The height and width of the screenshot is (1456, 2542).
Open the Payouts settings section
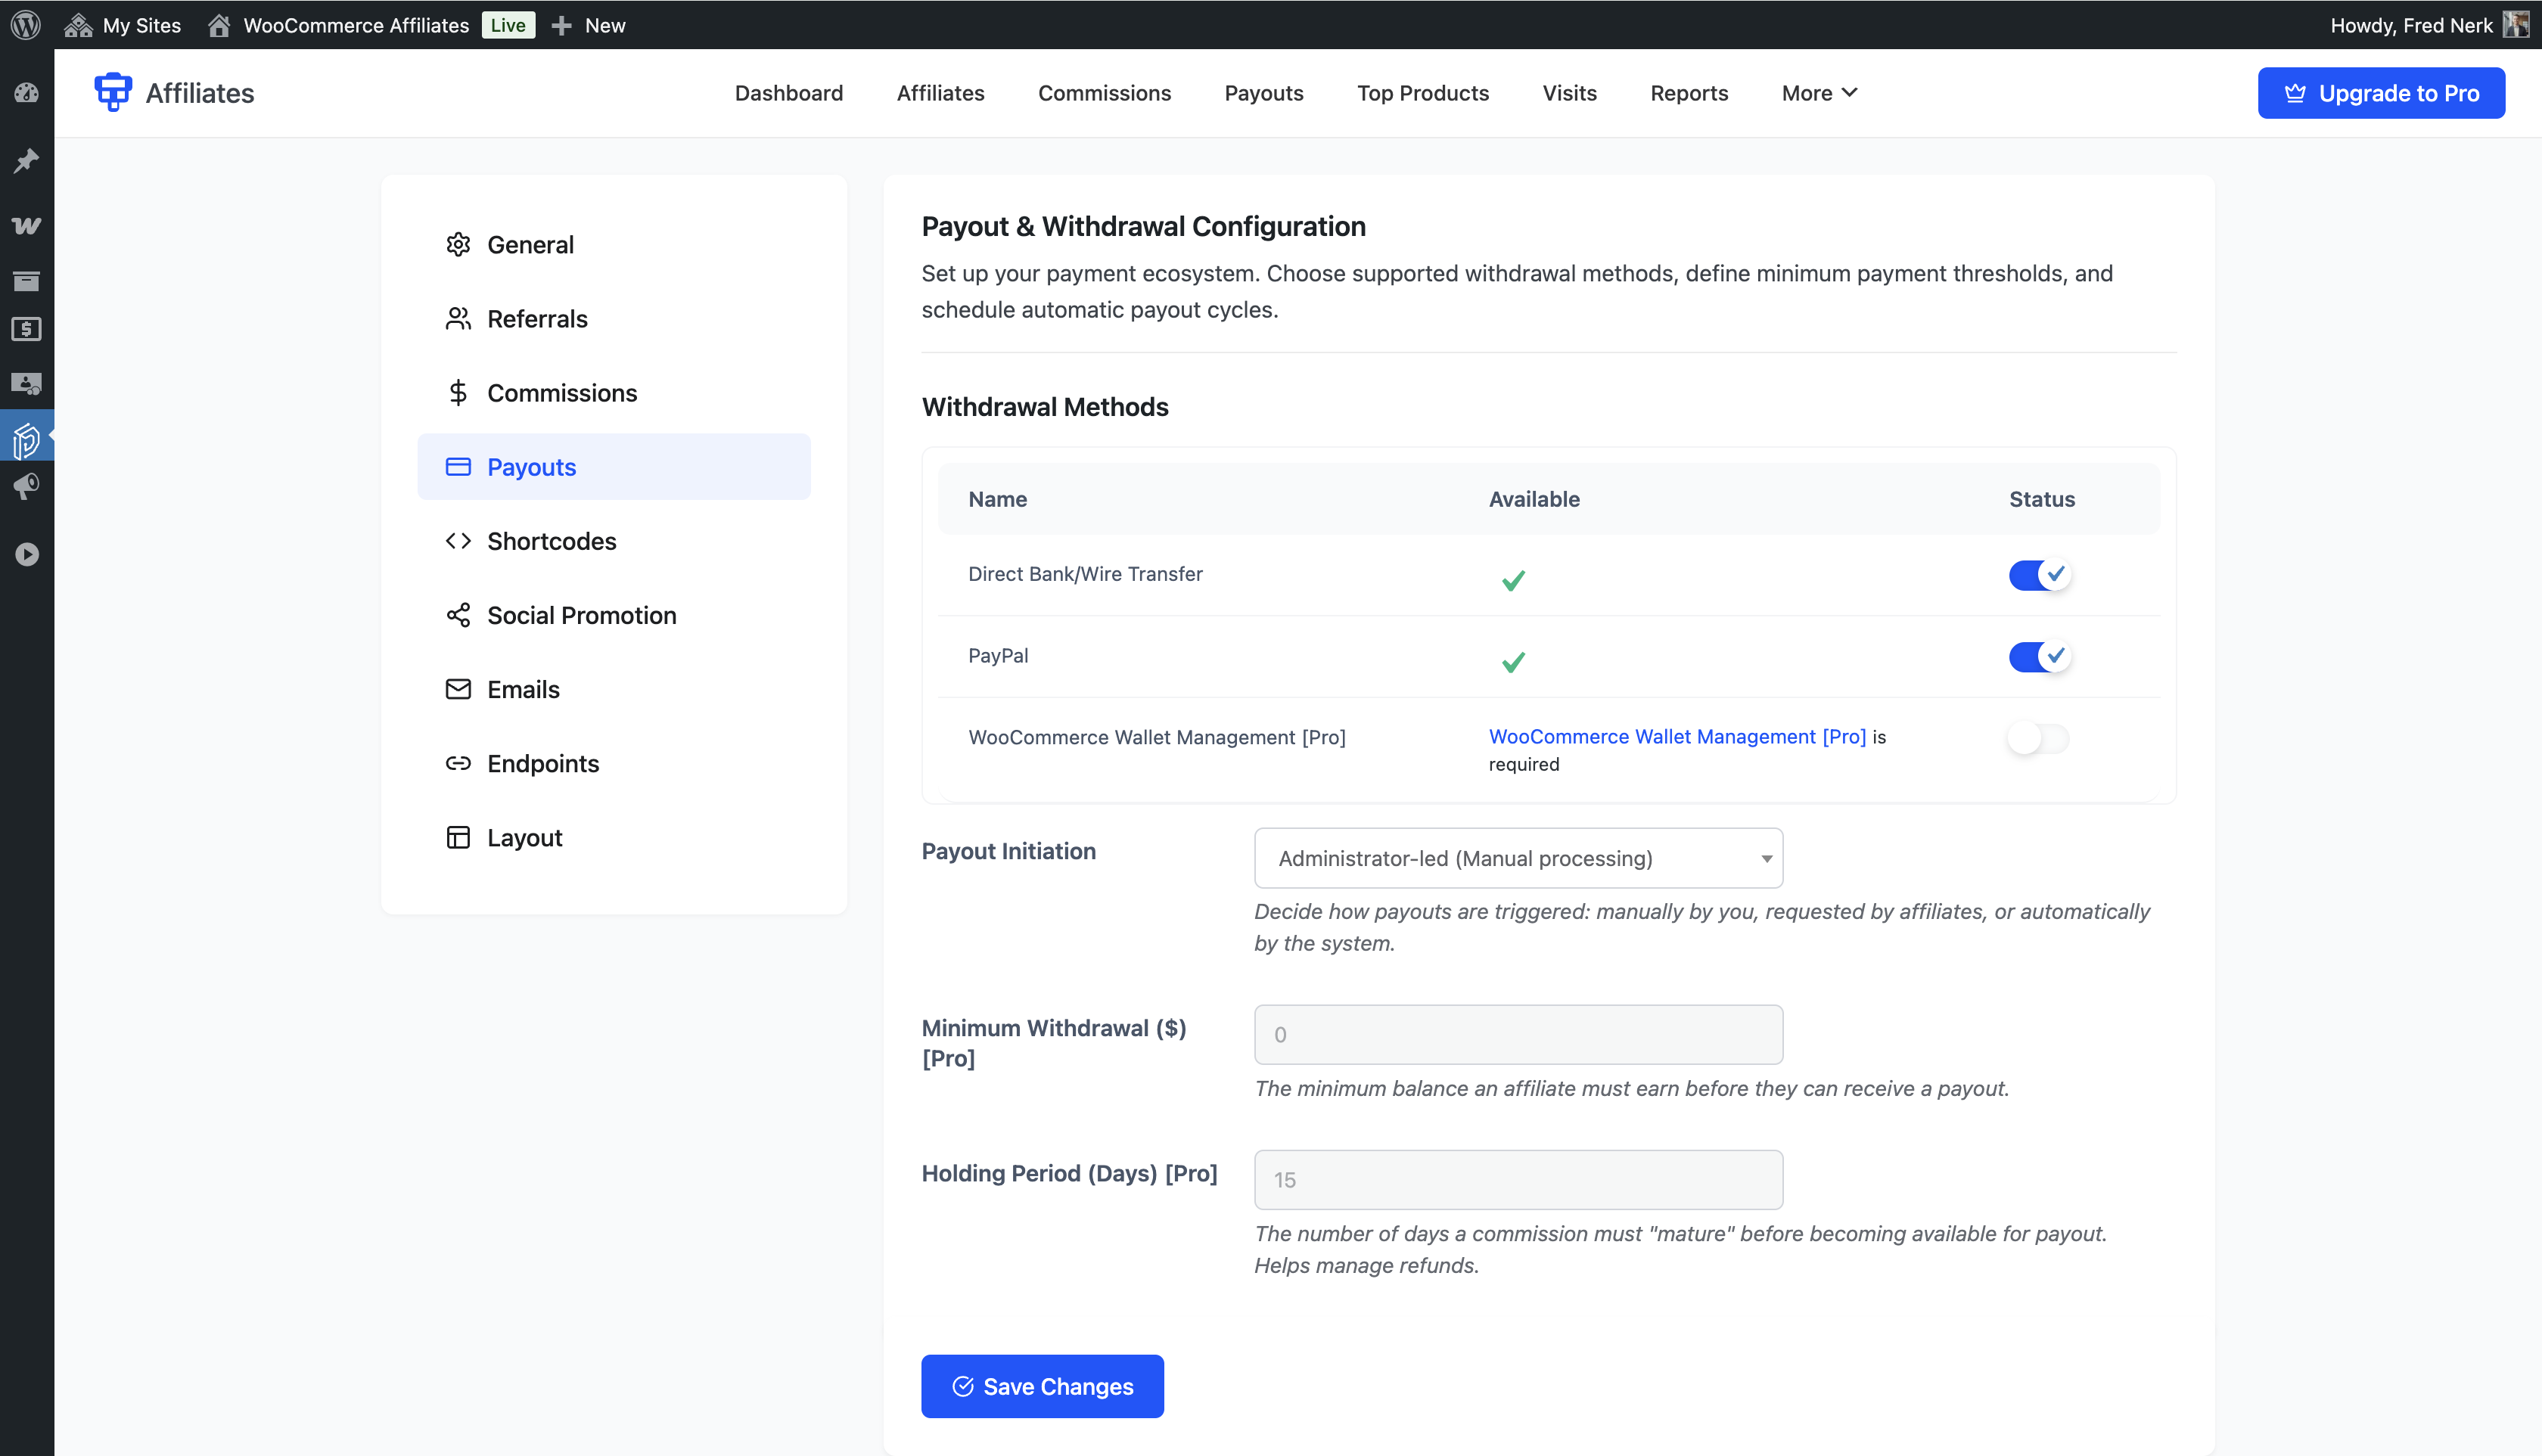coord(530,466)
